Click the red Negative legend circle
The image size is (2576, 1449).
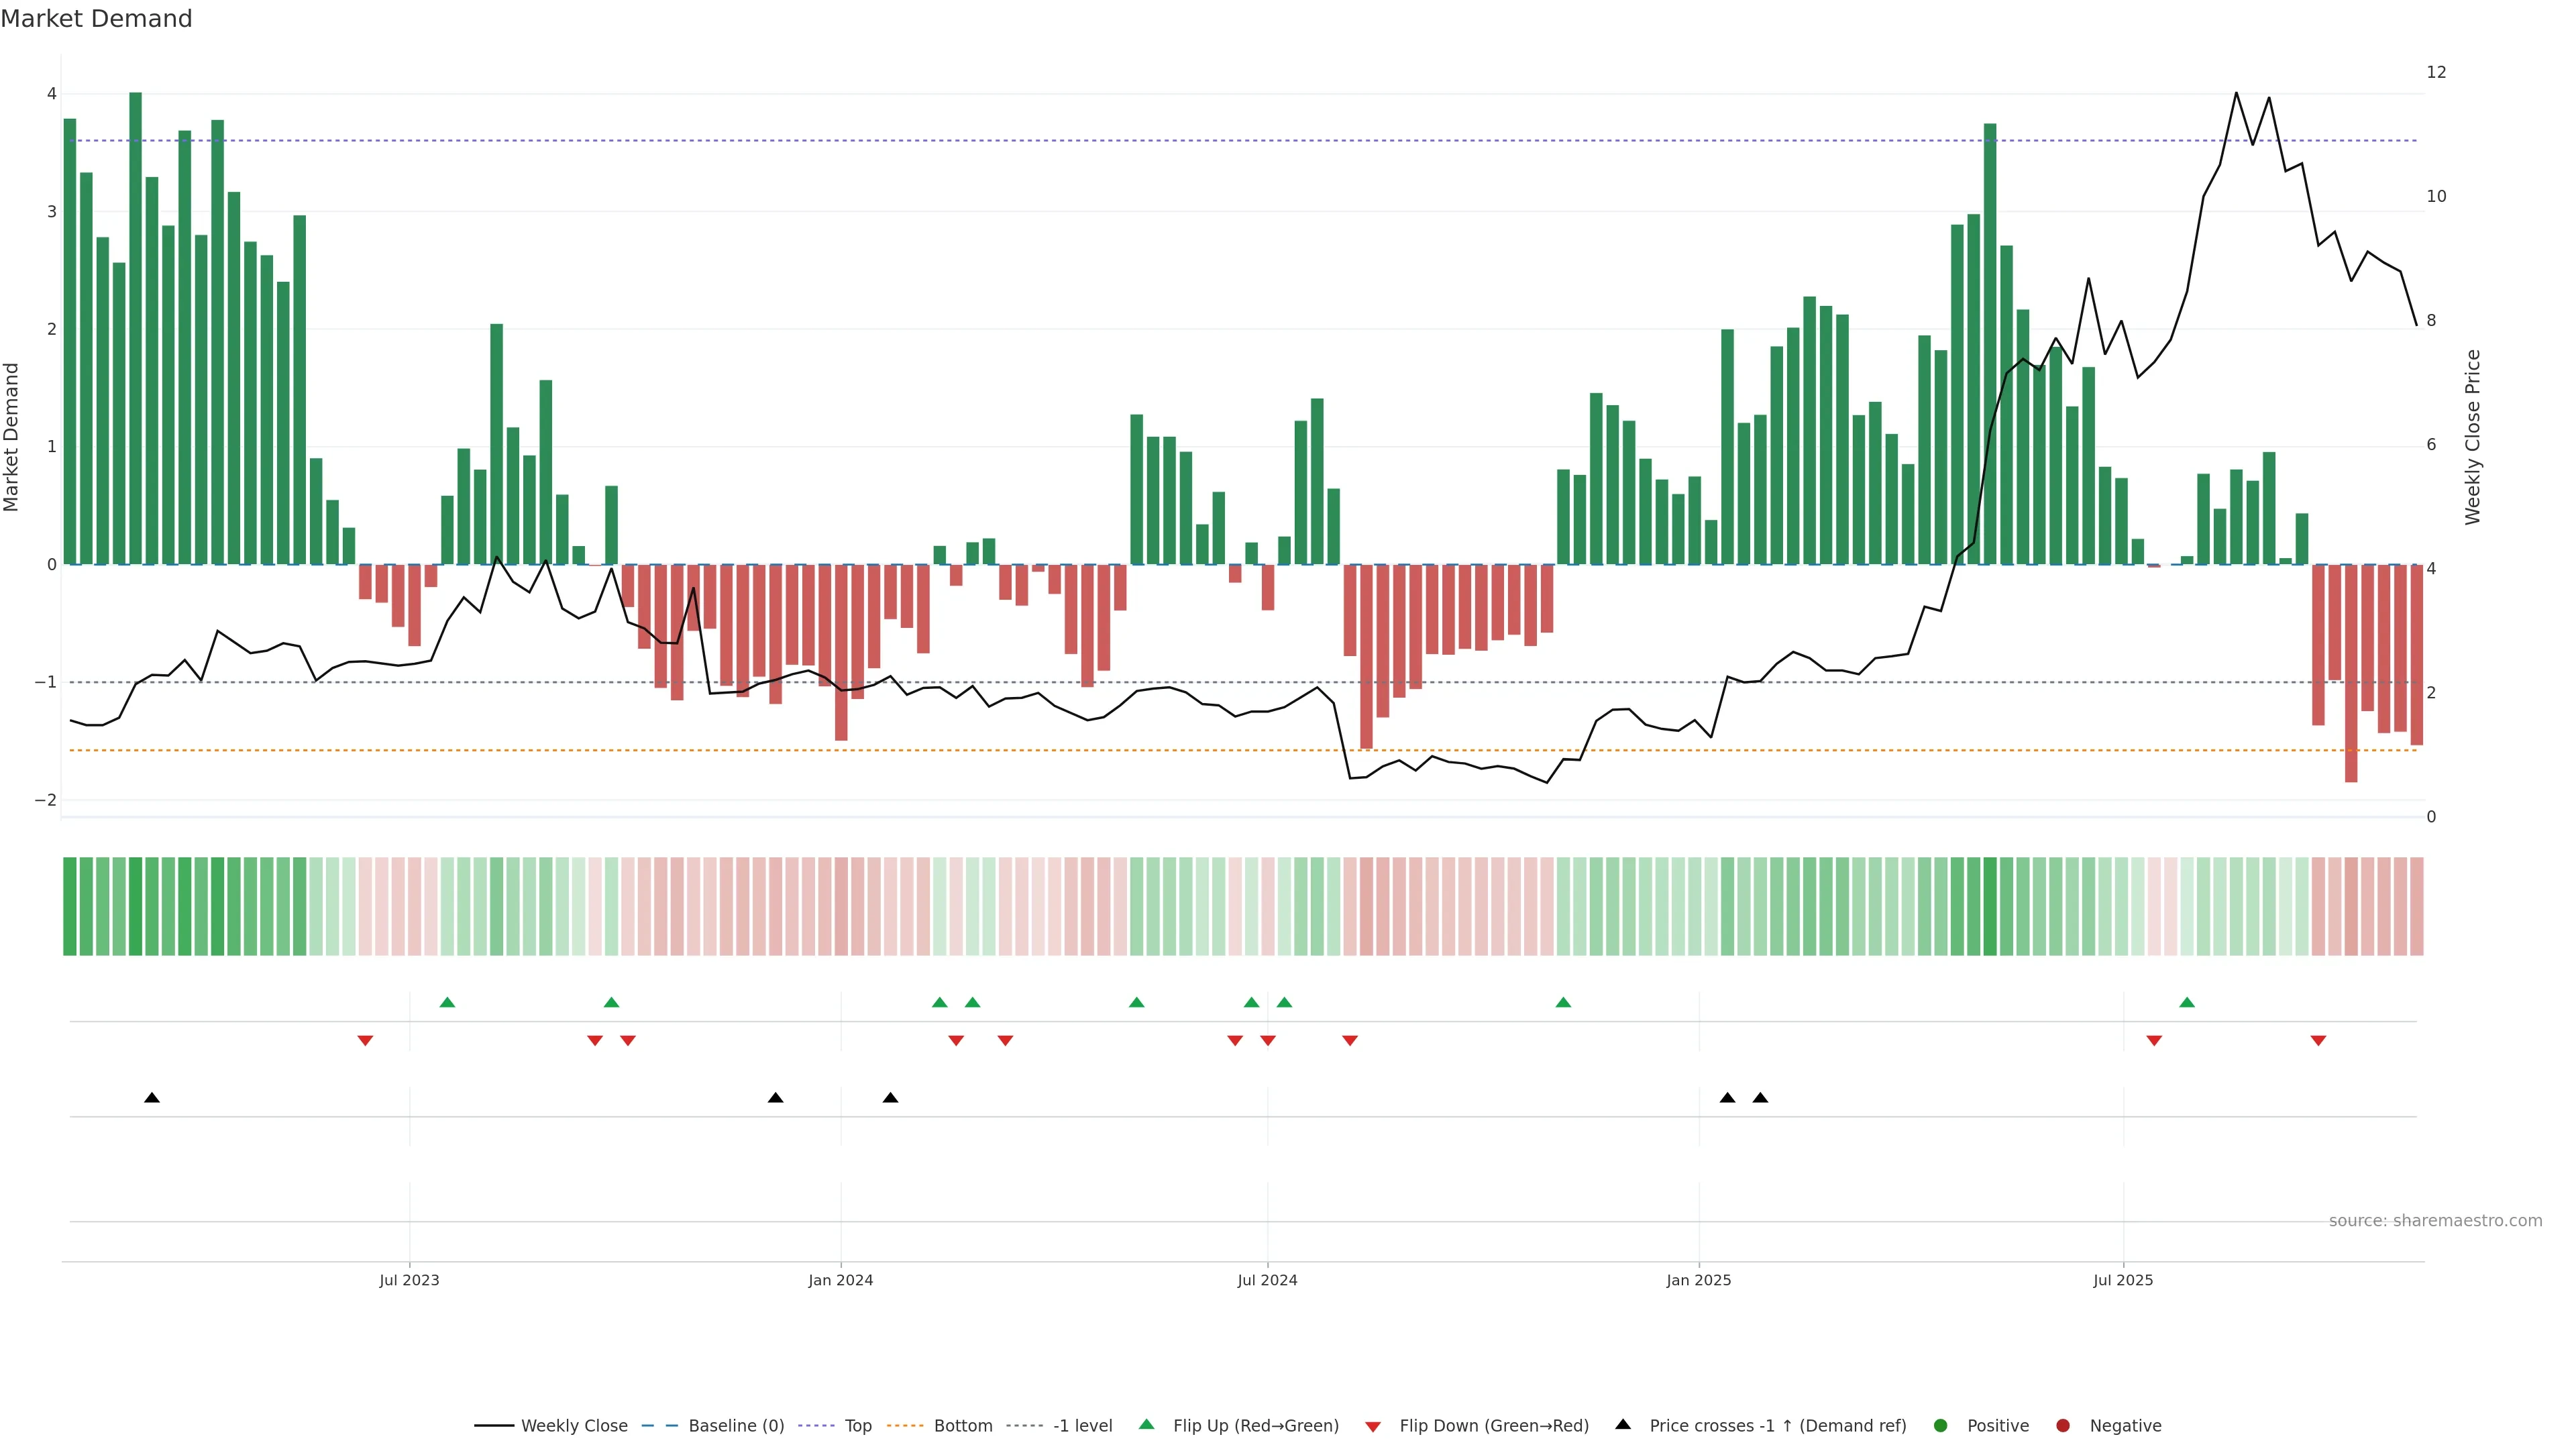[2063, 1426]
